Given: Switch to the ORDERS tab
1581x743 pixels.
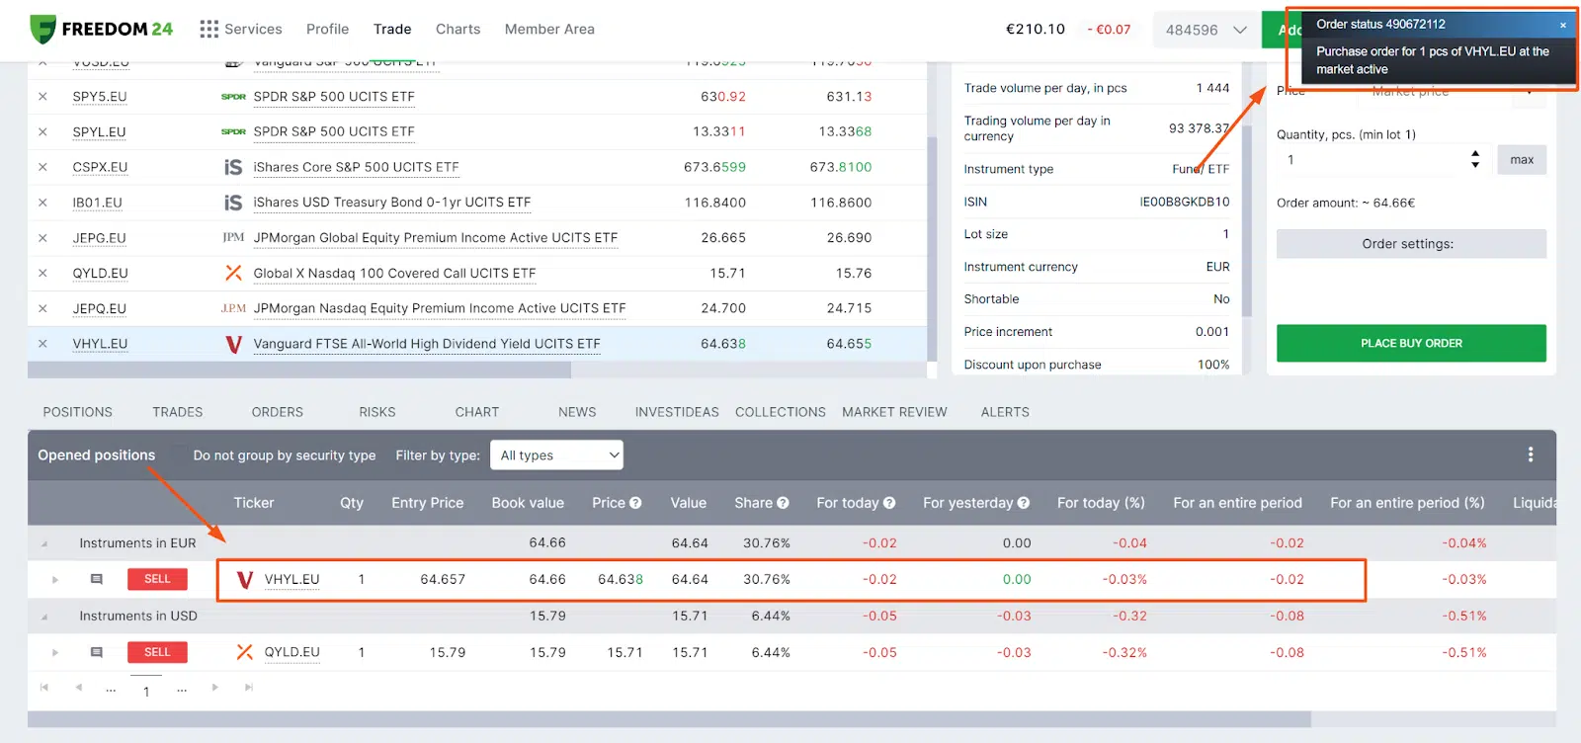Looking at the screenshot, I should click(x=278, y=412).
